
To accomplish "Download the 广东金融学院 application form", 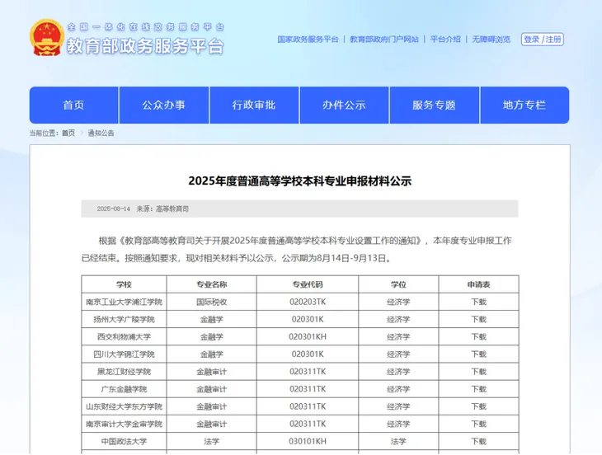I will coord(478,388).
